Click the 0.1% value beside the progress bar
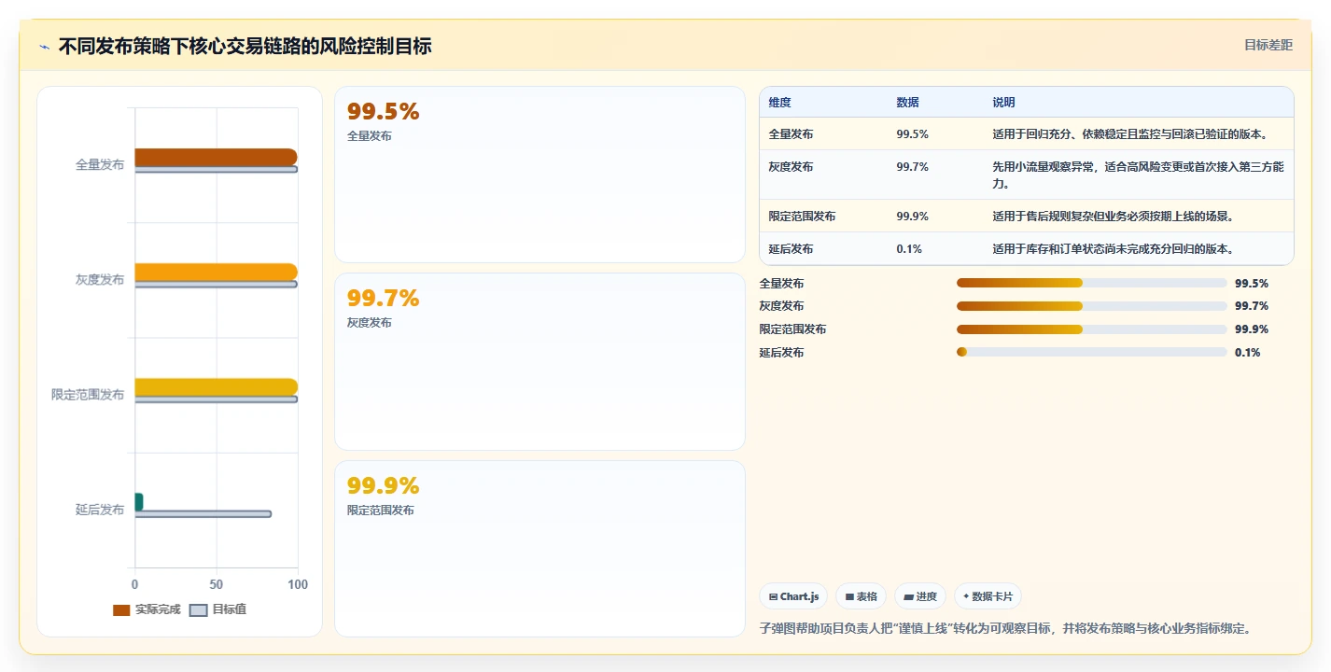This screenshot has height=672, width=1331. 1248,353
